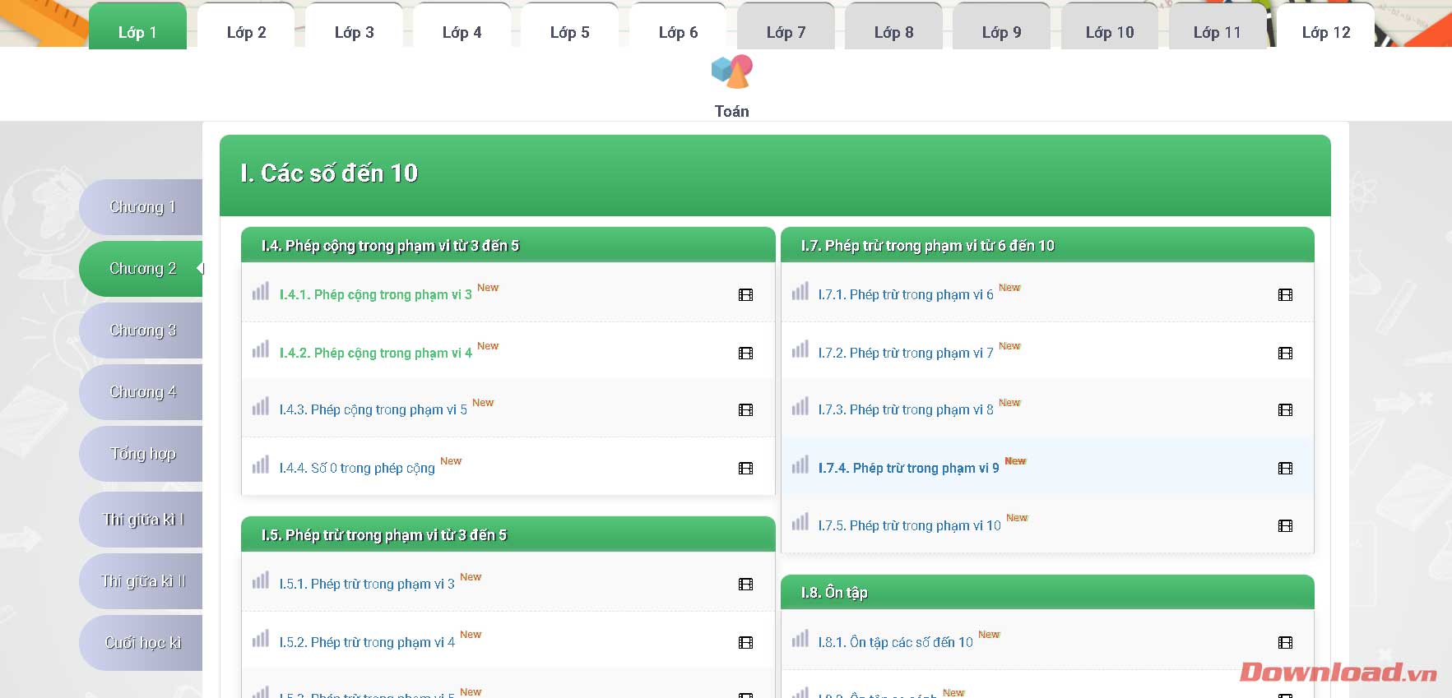This screenshot has height=698, width=1452.
Task: Click bar-chart icon beside lesson I.7.5
Action: pyautogui.click(x=800, y=523)
